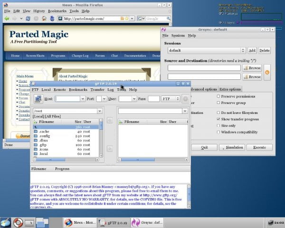Click the Grsync Execute button

(x=259, y=147)
